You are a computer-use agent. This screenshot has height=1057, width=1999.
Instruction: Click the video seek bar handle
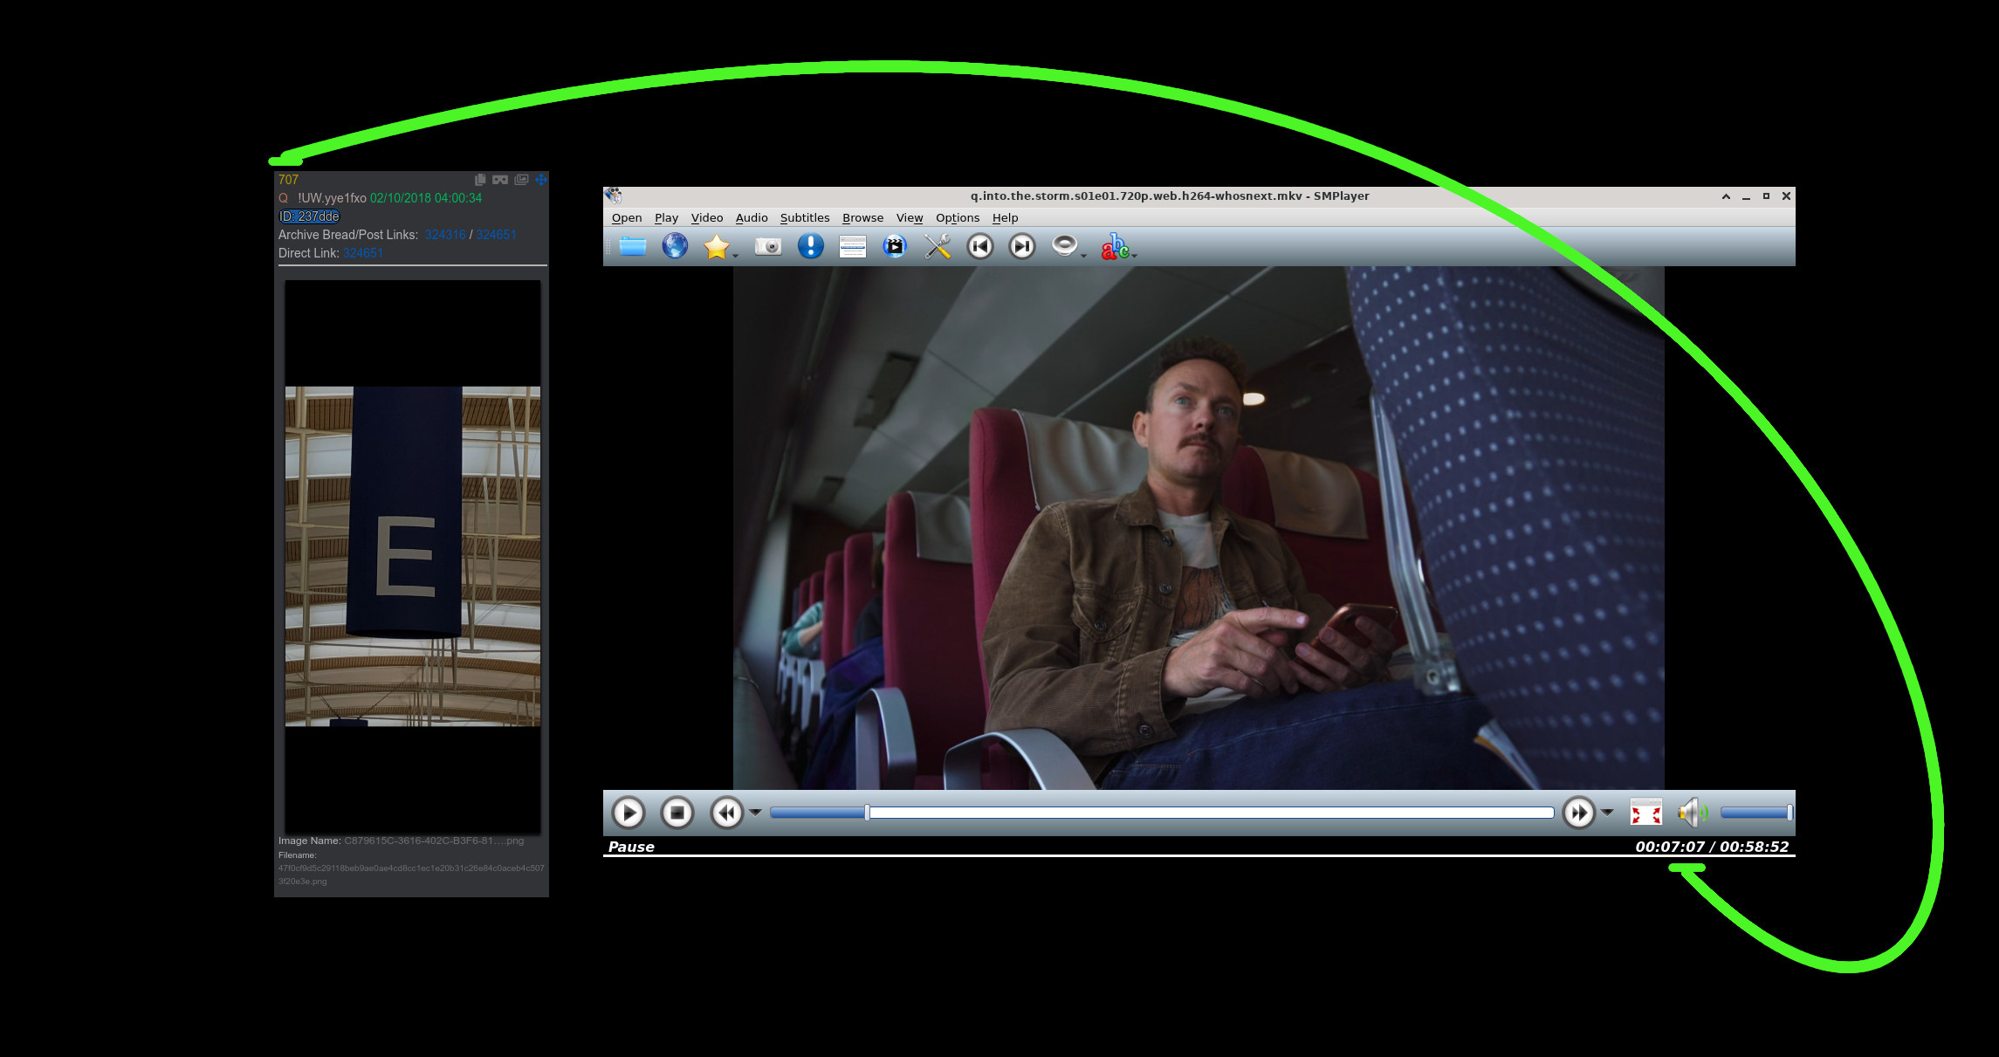[x=867, y=813]
